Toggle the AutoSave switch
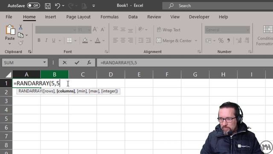The image size is (273, 154). (33, 6)
